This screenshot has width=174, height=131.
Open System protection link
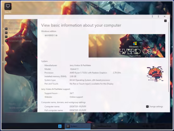click(17, 37)
